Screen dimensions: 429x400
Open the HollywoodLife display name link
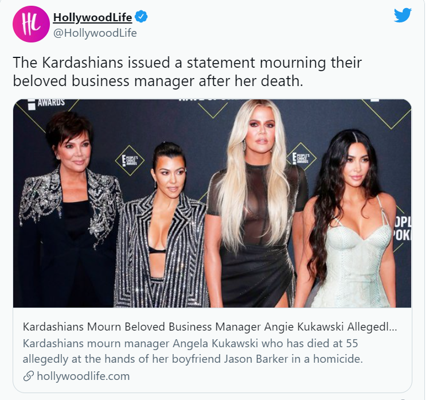click(92, 17)
